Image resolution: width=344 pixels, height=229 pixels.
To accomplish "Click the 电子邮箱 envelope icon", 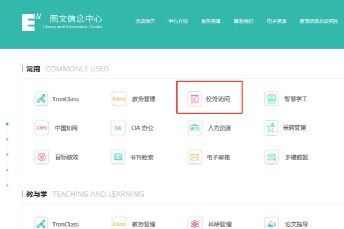I will coord(195,157).
